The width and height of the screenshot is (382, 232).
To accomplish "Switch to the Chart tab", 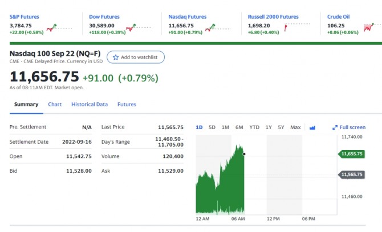I will (x=55, y=105).
